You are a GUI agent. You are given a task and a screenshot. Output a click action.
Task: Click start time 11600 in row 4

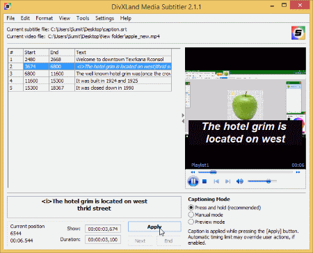36,81
